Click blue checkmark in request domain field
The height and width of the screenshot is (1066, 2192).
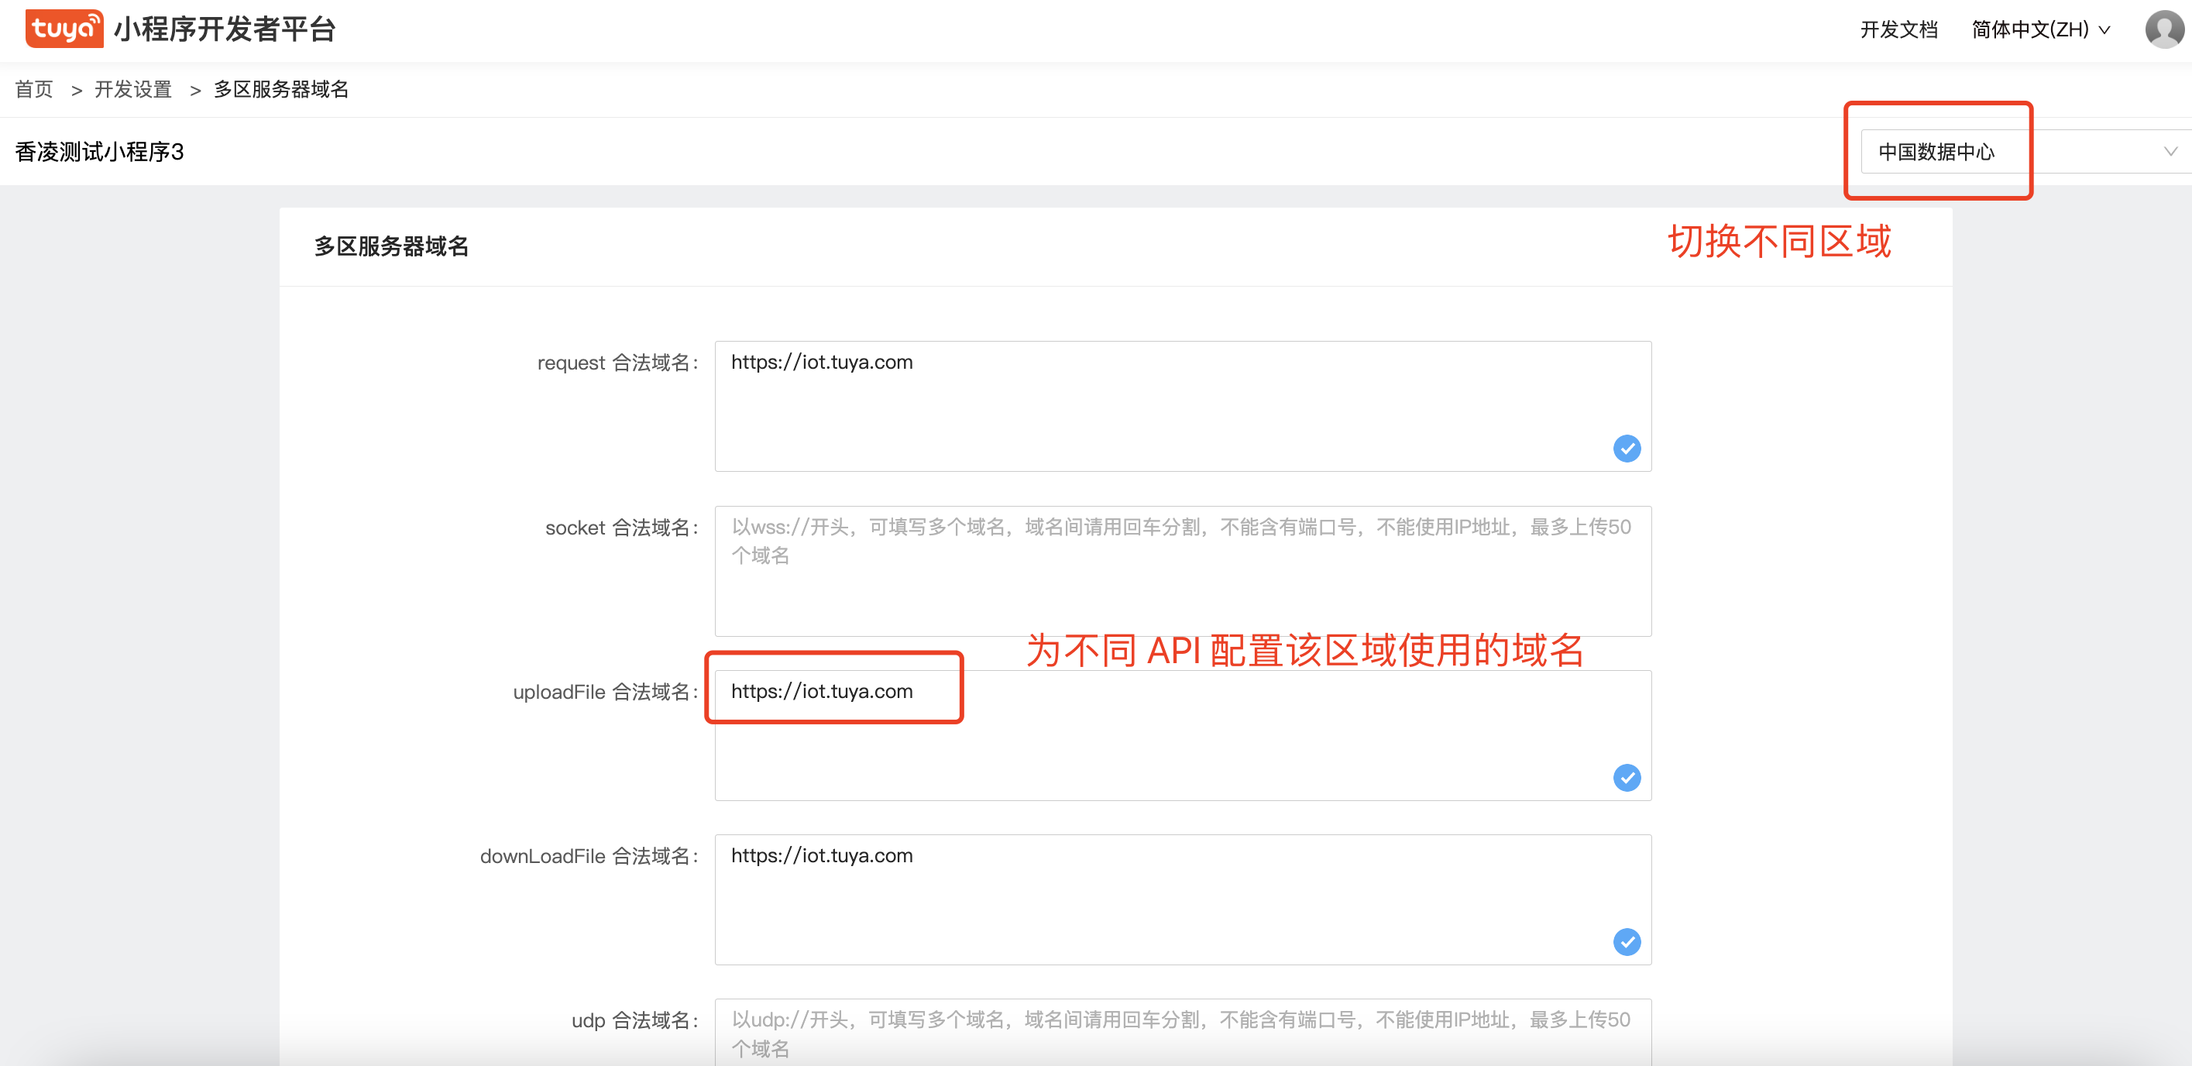pos(1626,449)
